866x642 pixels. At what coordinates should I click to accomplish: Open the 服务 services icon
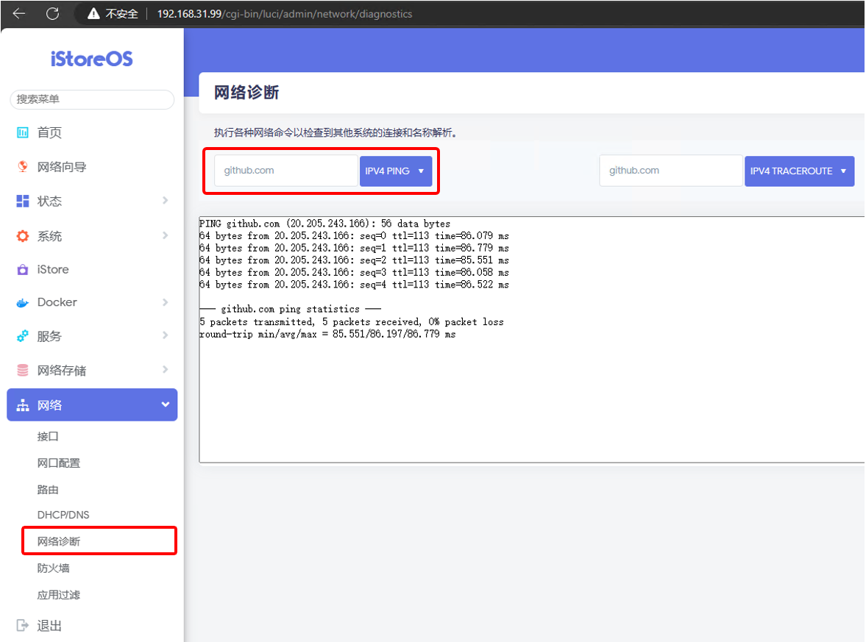22,336
